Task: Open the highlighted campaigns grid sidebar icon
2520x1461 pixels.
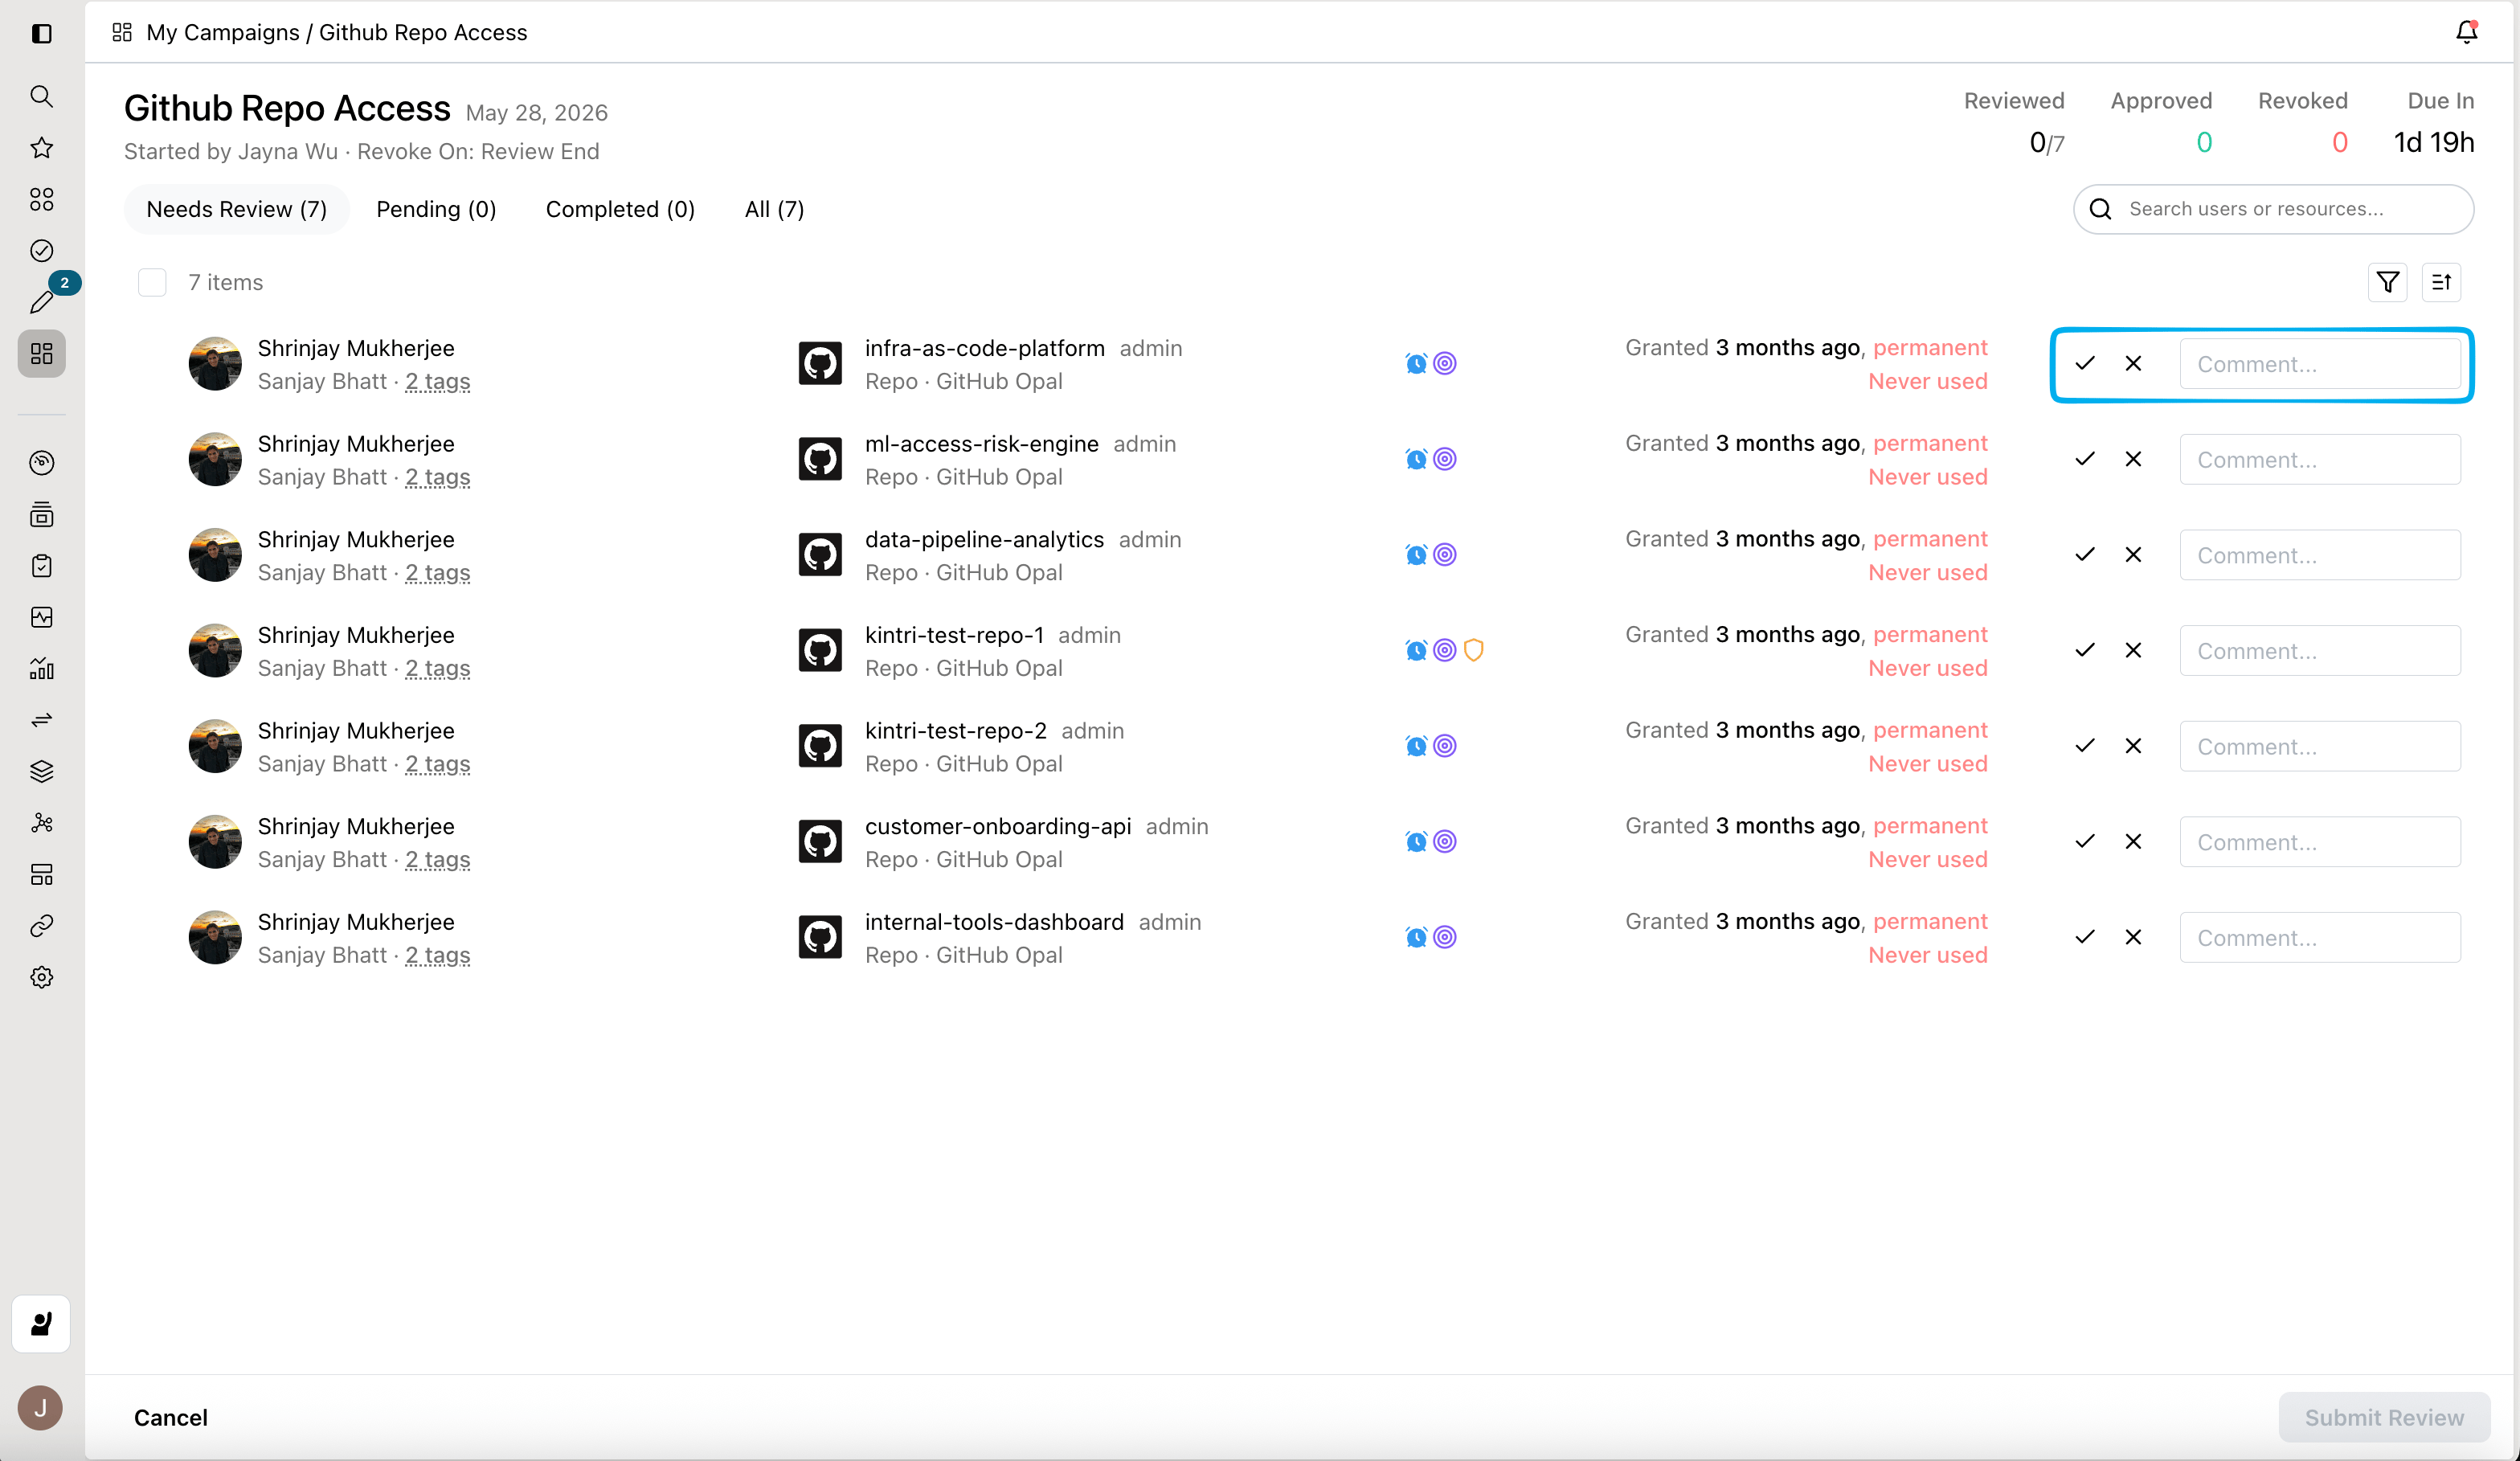Action: pos(41,353)
